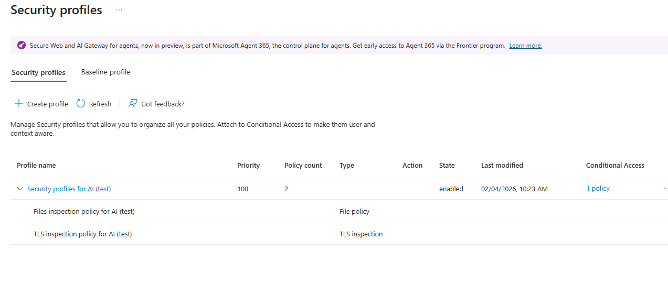The image size is (668, 283).
Task: Select the Security profiles tab
Action: (39, 73)
